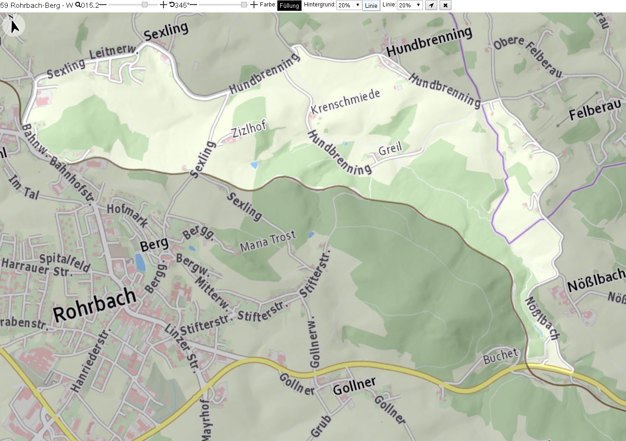The width and height of the screenshot is (626, 441).
Task: Click the rotation reset arrow icon
Action: [x=172, y=5]
